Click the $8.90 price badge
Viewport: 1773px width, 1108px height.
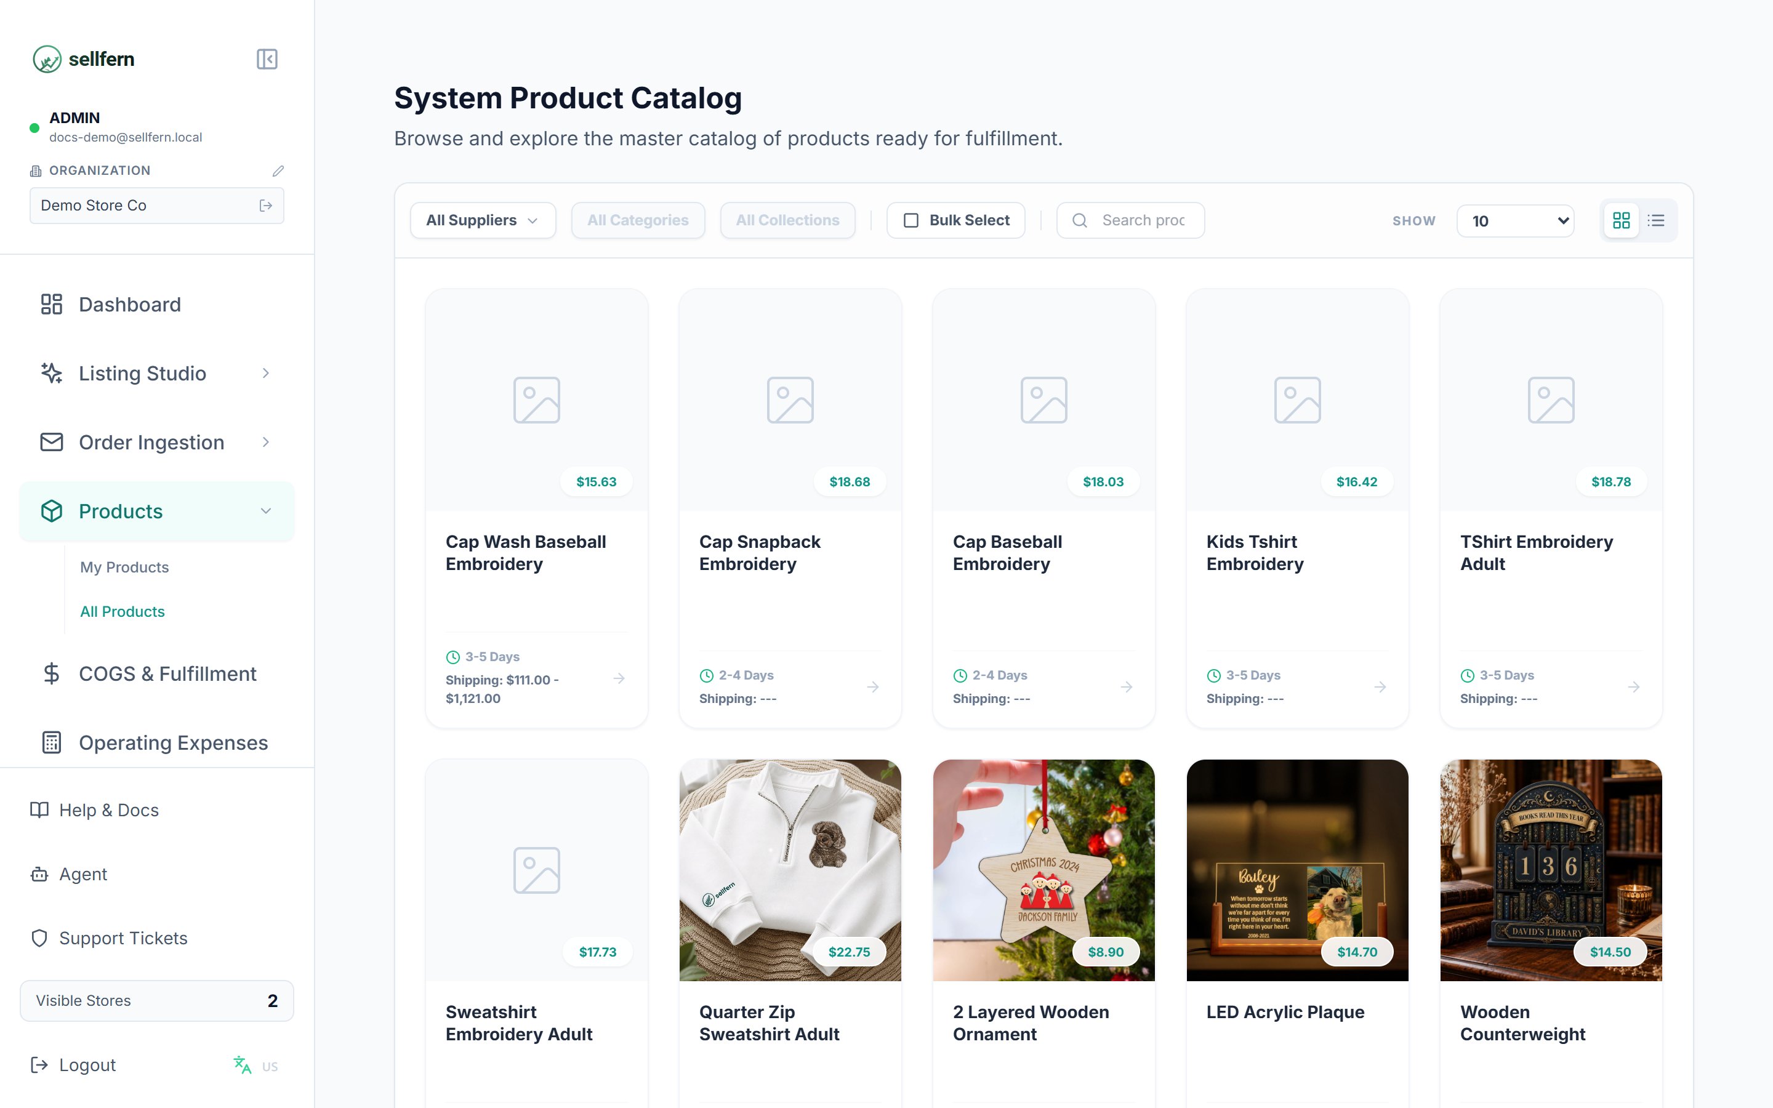pyautogui.click(x=1106, y=952)
